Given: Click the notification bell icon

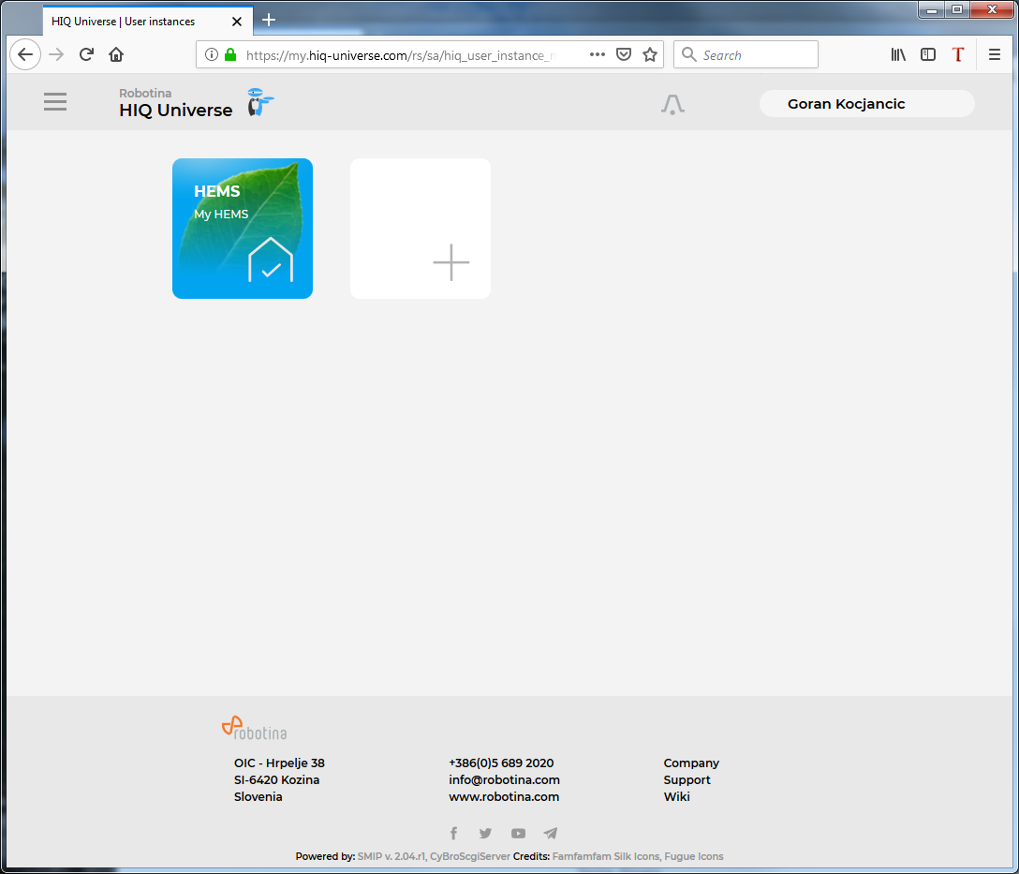Looking at the screenshot, I should (x=672, y=104).
